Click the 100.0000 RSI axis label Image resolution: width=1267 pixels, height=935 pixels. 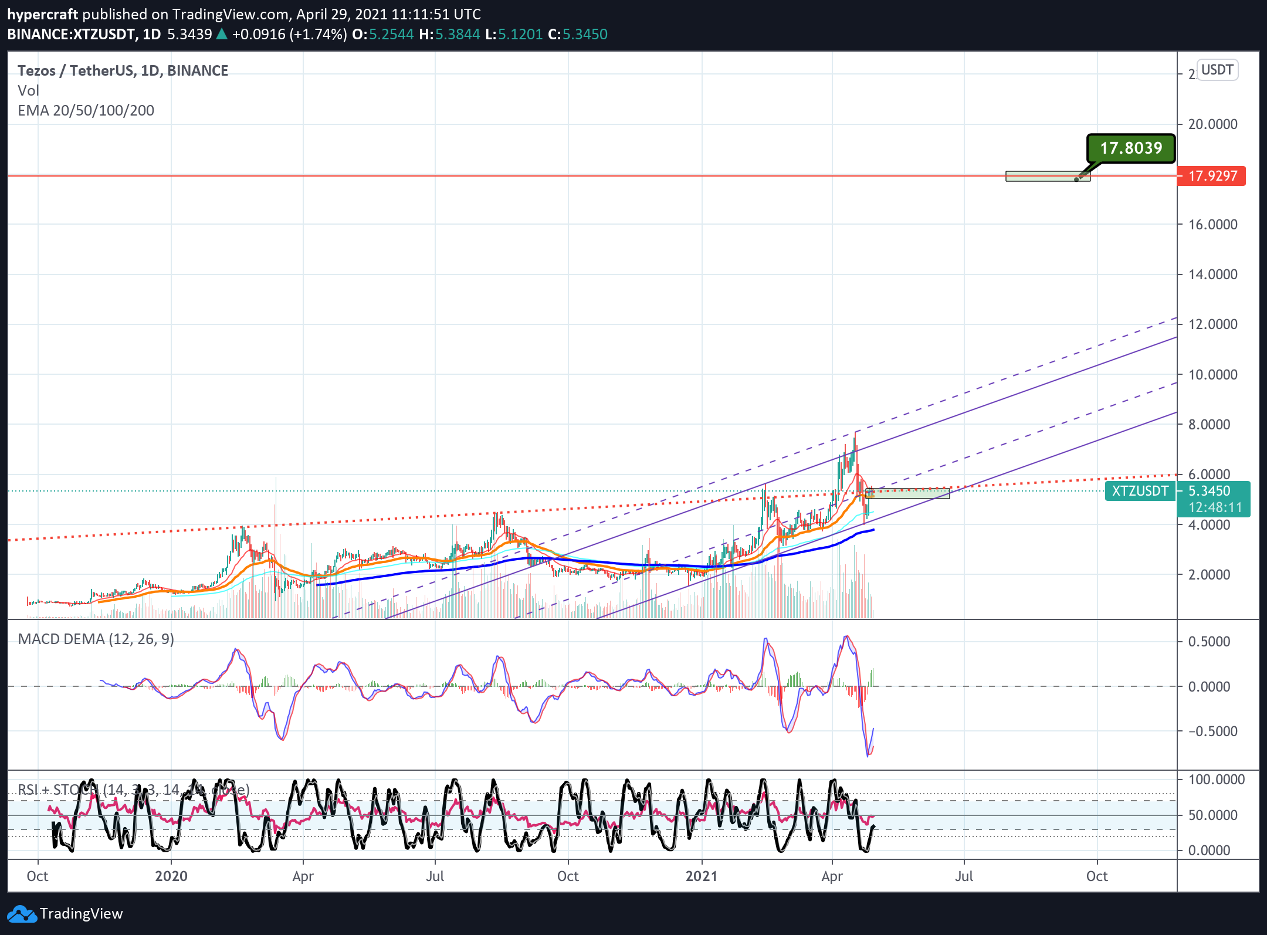1216,780
